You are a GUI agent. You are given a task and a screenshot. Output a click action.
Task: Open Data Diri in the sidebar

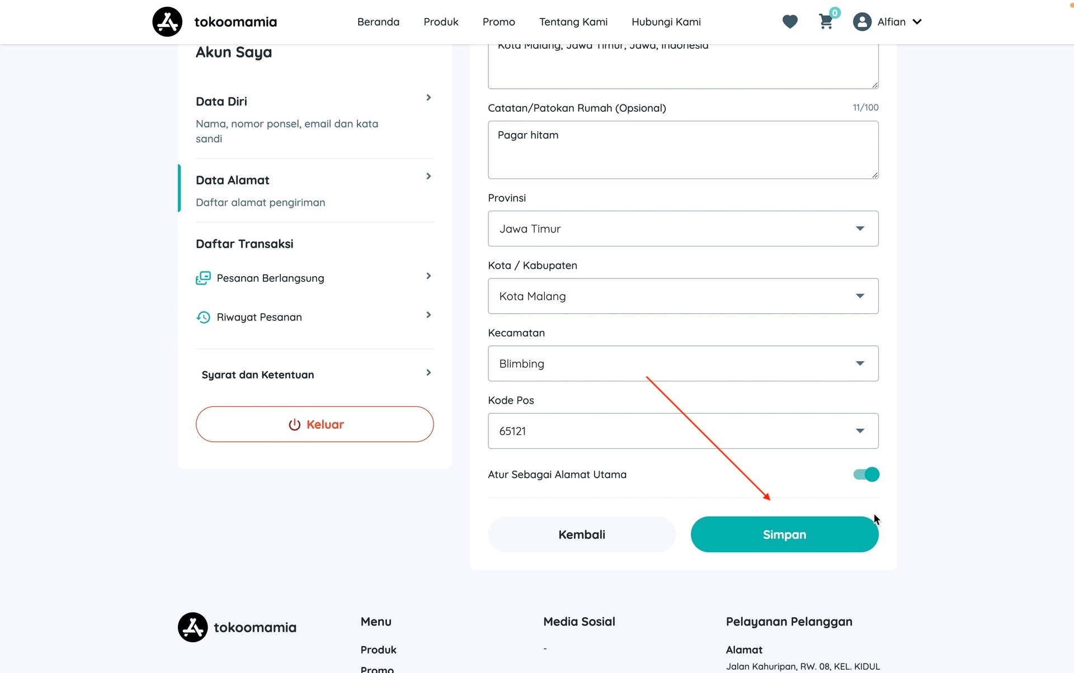click(x=314, y=119)
